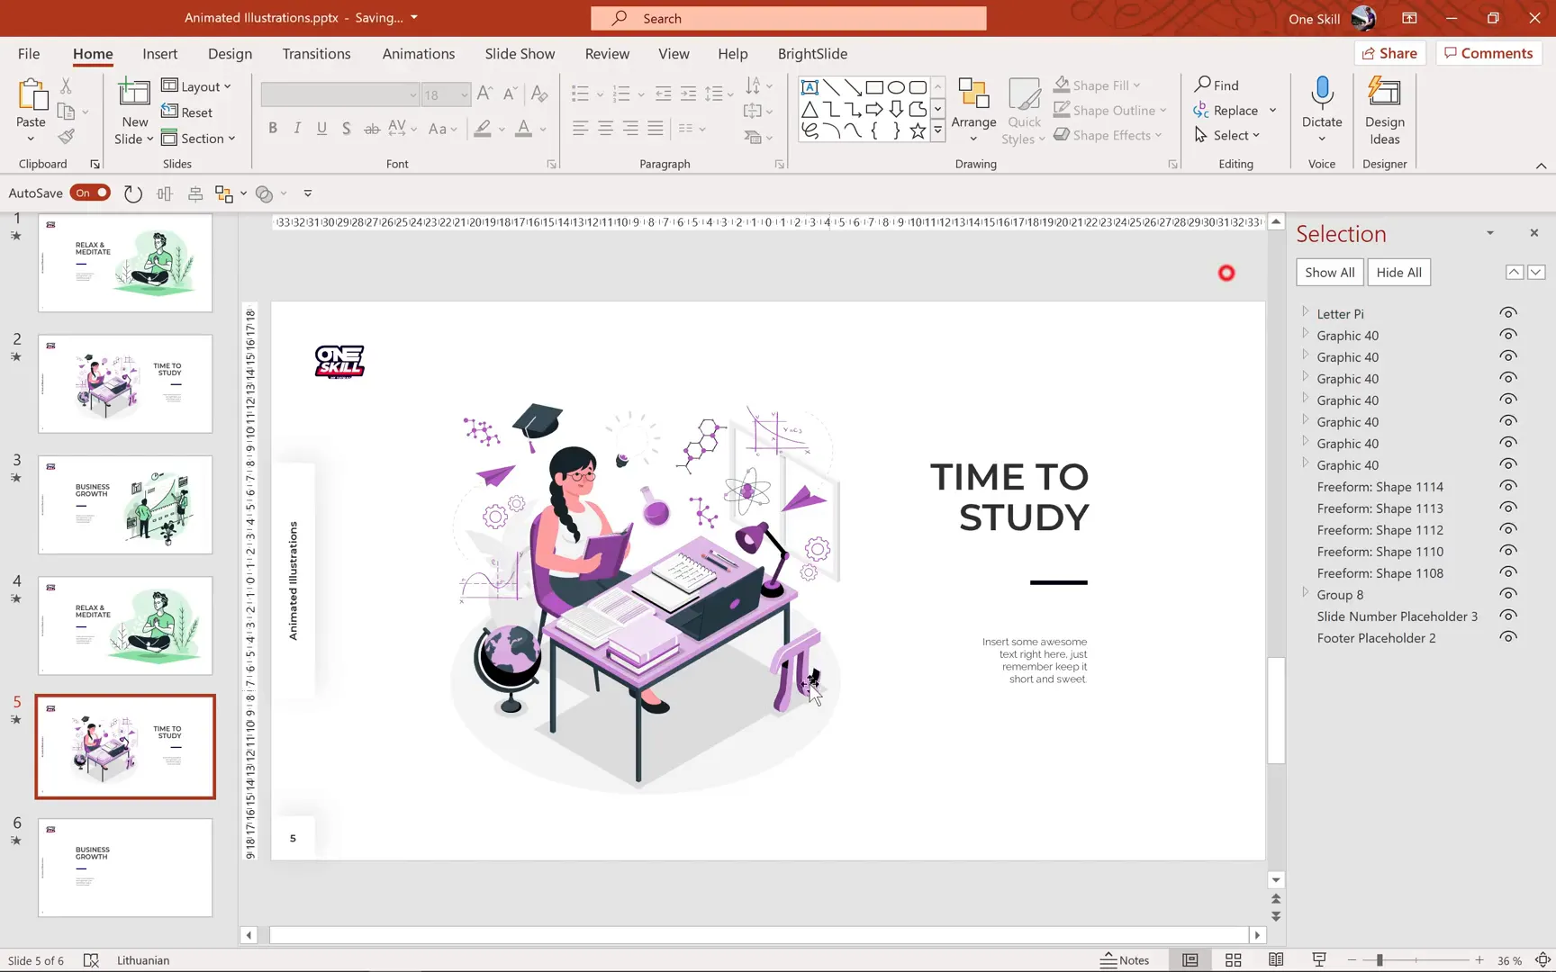Image resolution: width=1556 pixels, height=972 pixels.
Task: Toggle visibility of Freeform: Shape 1114
Action: click(1508, 487)
